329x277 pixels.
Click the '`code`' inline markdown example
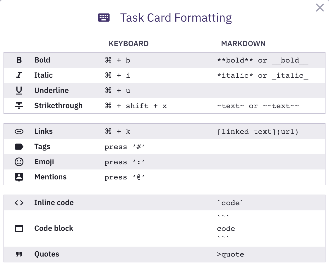230,203
